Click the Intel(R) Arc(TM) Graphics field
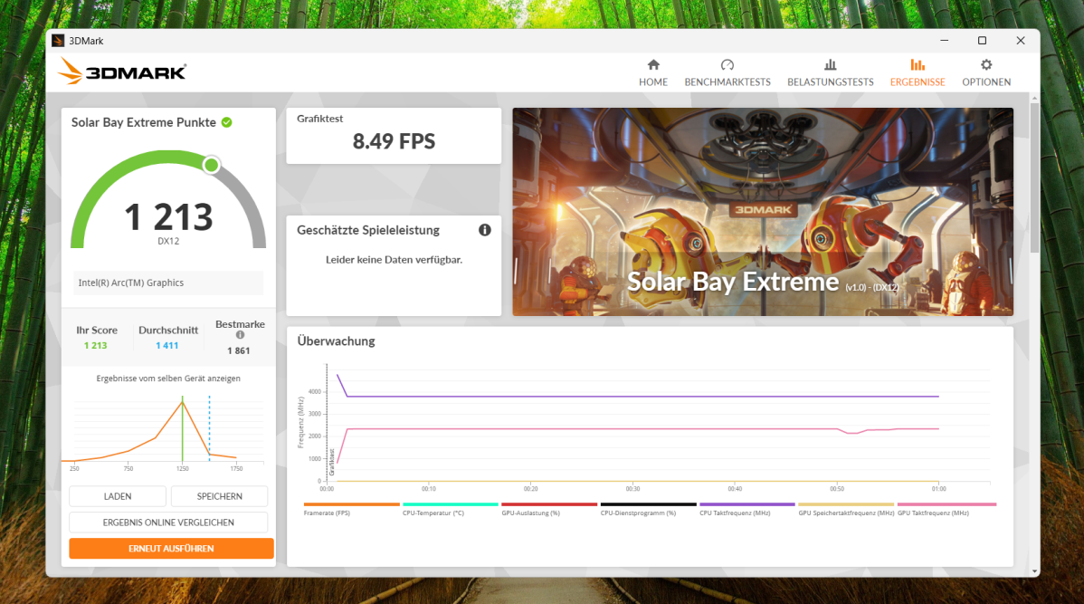Screen dimensions: 1084x604 (x=168, y=283)
